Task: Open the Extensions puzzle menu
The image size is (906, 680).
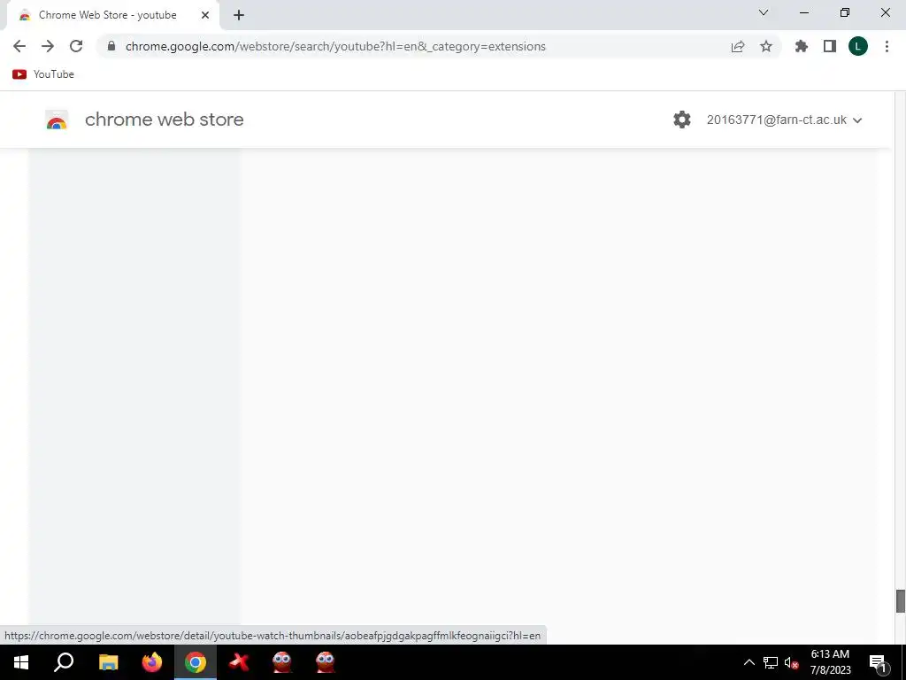Action: pyautogui.click(x=802, y=46)
